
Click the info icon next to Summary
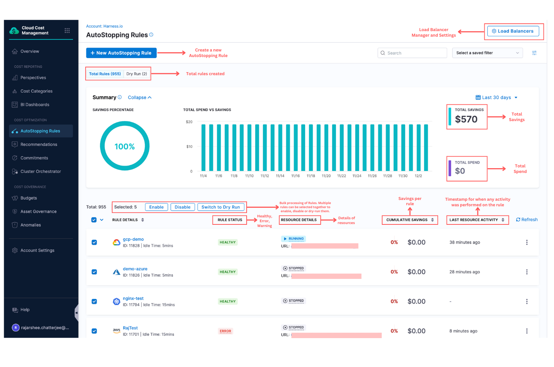120,97
